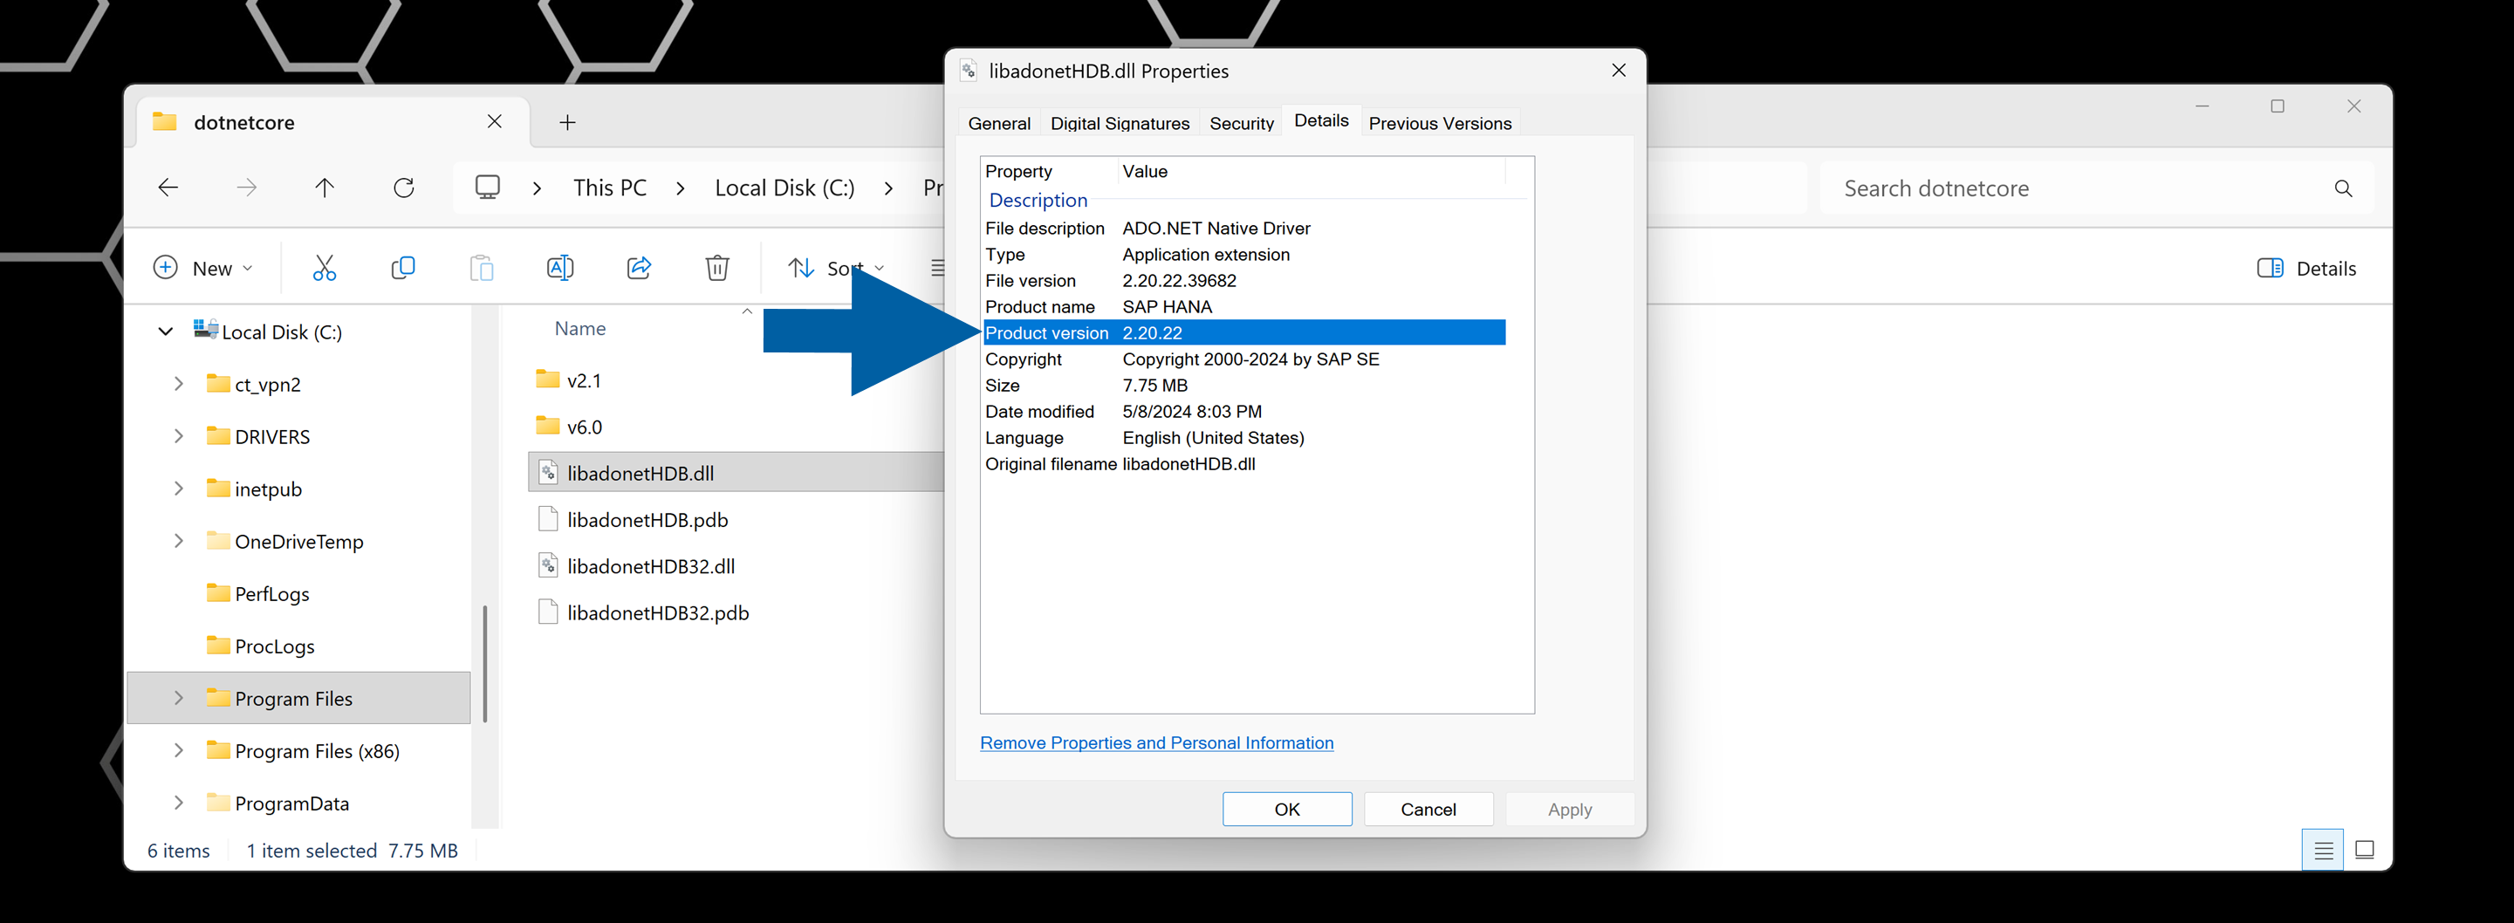Collapse the Local Disk (C:) tree node

166,332
